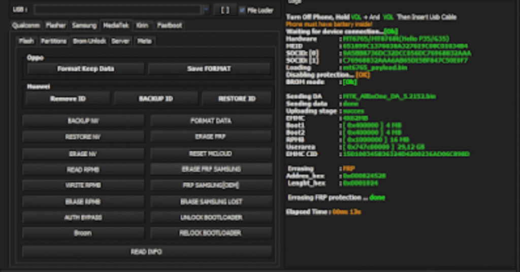The image size is (520, 272).
Task: Click the ERASE NV button
Action: pos(83,154)
